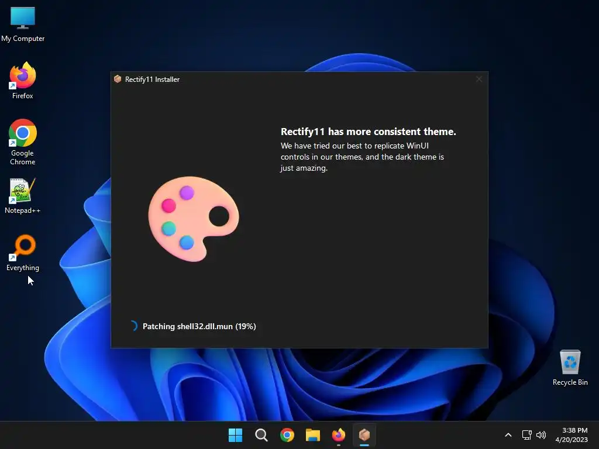Select the Firefox desktop shortcut

coord(23,81)
